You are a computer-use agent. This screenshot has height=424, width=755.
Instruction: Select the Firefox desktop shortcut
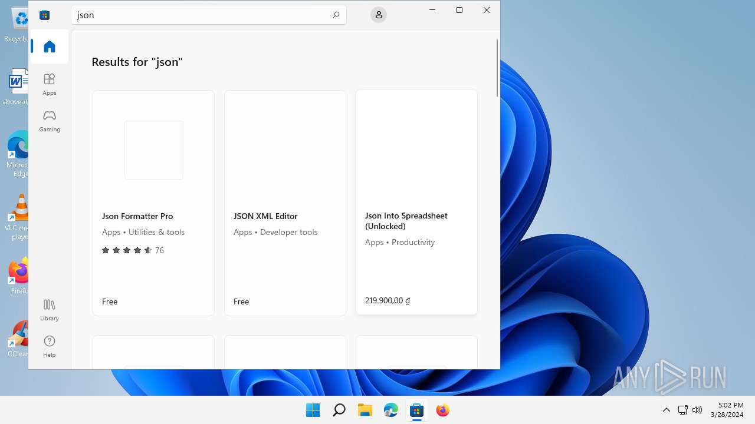18,276
